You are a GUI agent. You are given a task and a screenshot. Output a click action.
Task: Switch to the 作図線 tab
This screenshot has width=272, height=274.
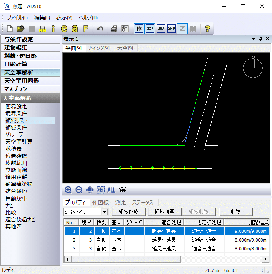point(101,202)
